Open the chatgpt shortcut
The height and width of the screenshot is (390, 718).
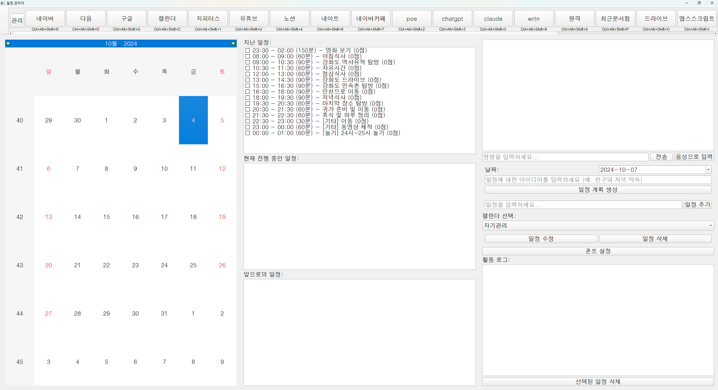coord(452,19)
